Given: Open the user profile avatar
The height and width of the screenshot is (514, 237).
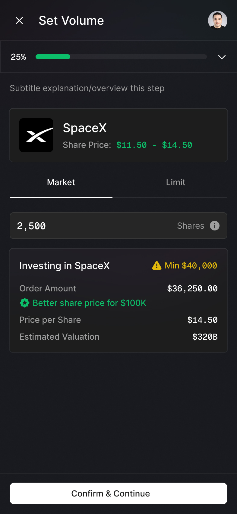Looking at the screenshot, I should pos(217,21).
